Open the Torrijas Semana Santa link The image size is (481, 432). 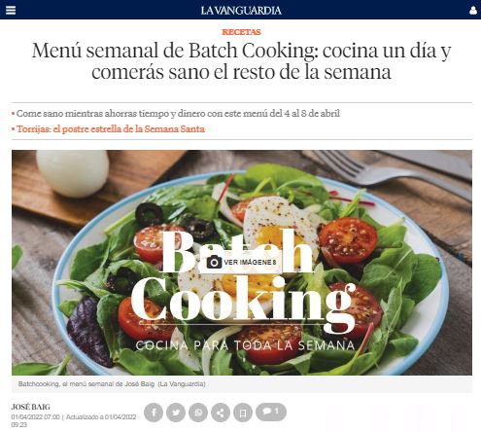coord(111,129)
